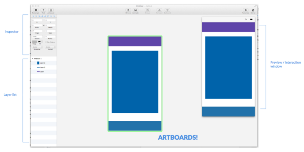
Task: Click the blue rectangle in preview window
Action: point(228,68)
